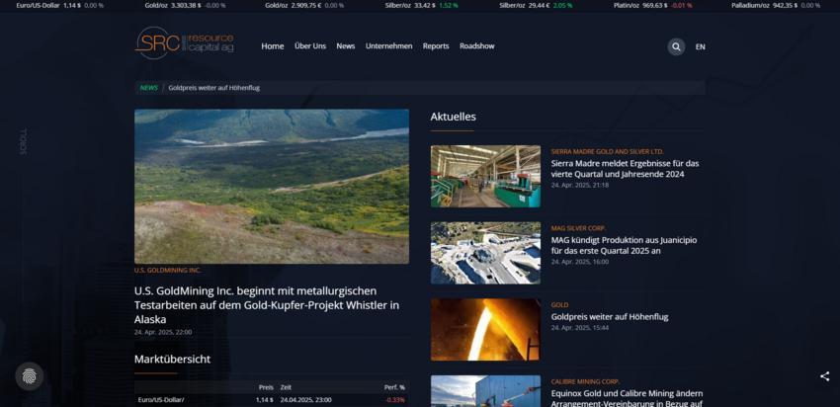Click the Perf. % column header
The image size is (840, 407).
click(394, 387)
